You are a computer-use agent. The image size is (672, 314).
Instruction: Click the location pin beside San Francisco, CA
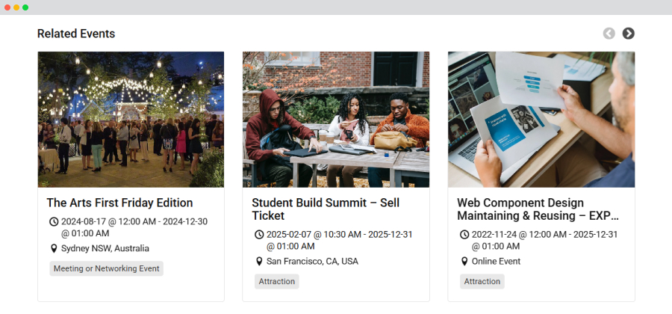(x=259, y=261)
